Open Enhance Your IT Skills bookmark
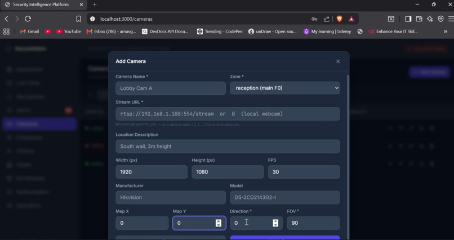454x240 pixels. 393,31
